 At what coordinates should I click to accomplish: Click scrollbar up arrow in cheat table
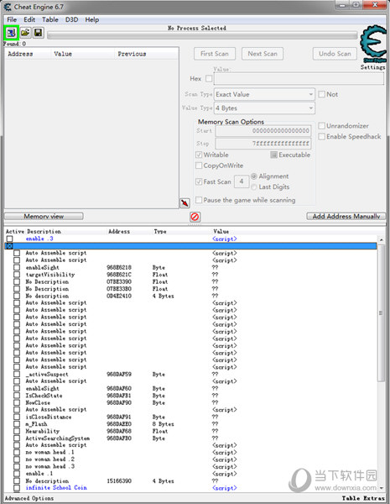[x=381, y=239]
